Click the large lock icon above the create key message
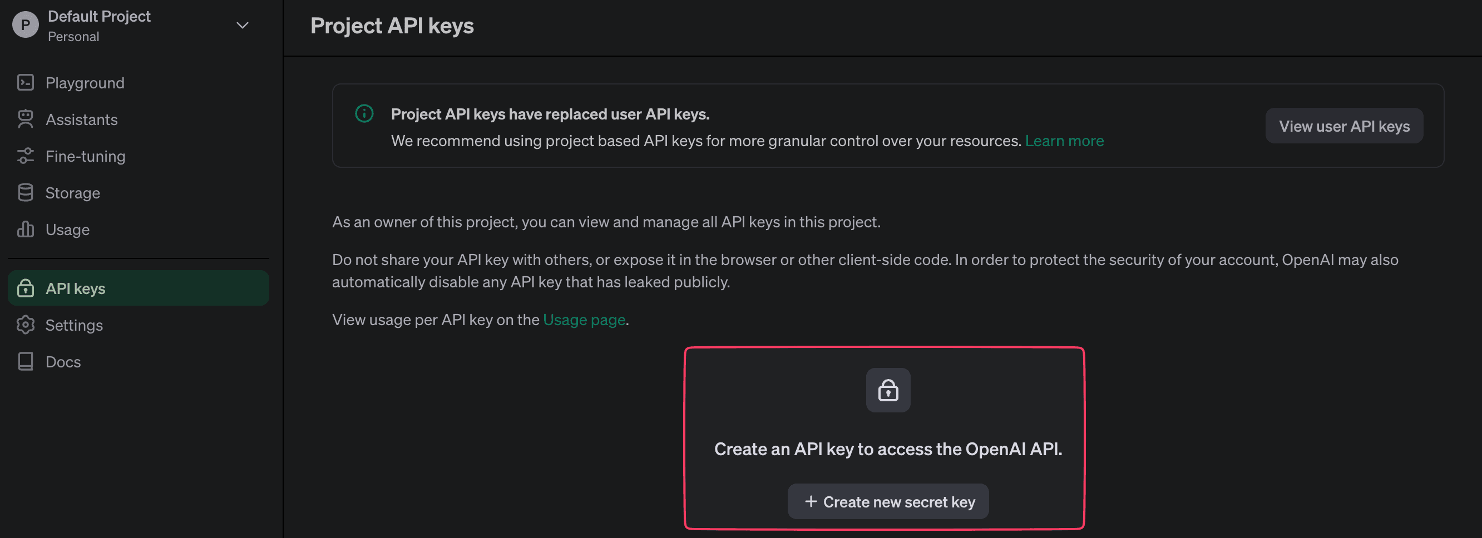The image size is (1482, 538). coord(888,390)
